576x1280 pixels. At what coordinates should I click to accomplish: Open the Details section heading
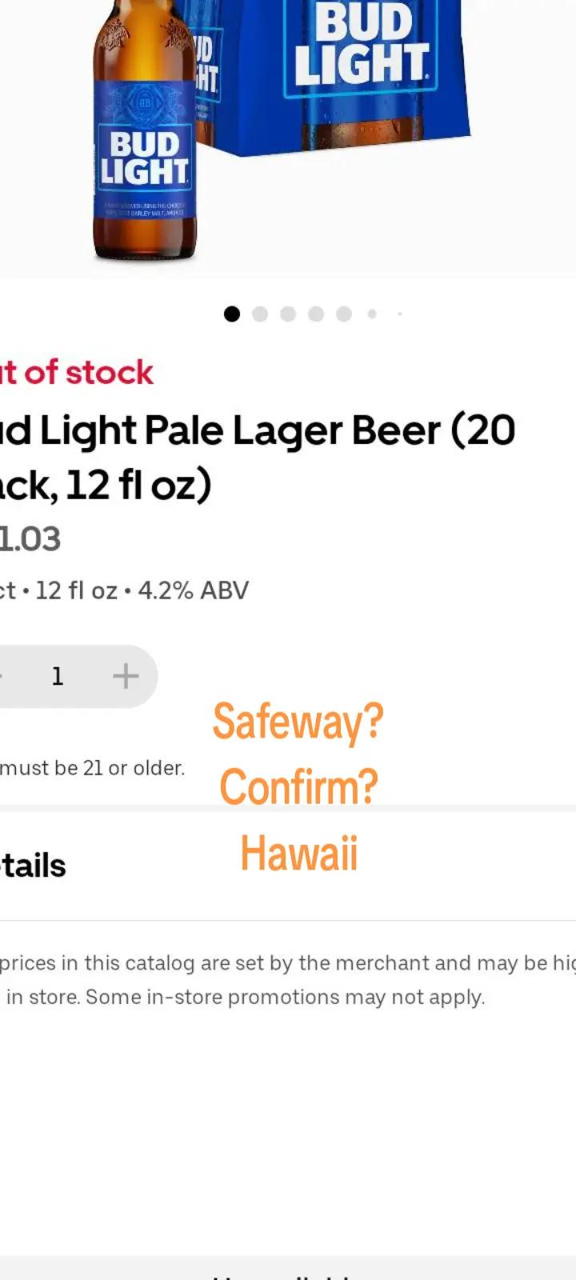click(x=33, y=866)
